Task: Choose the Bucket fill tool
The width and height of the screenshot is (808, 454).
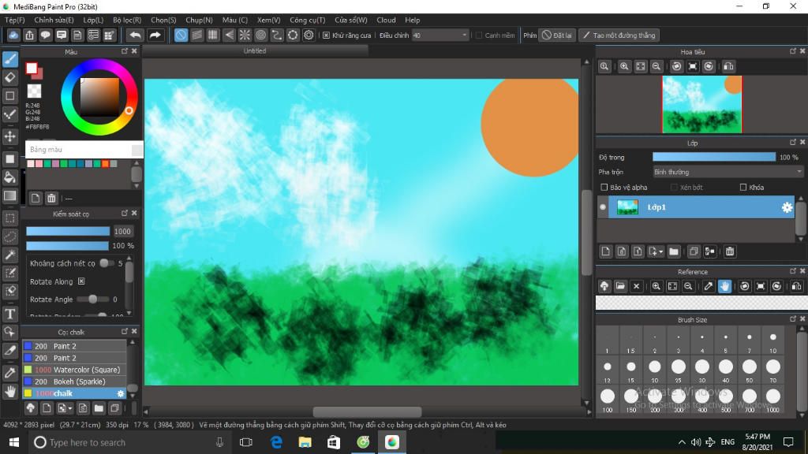Action: [9, 177]
